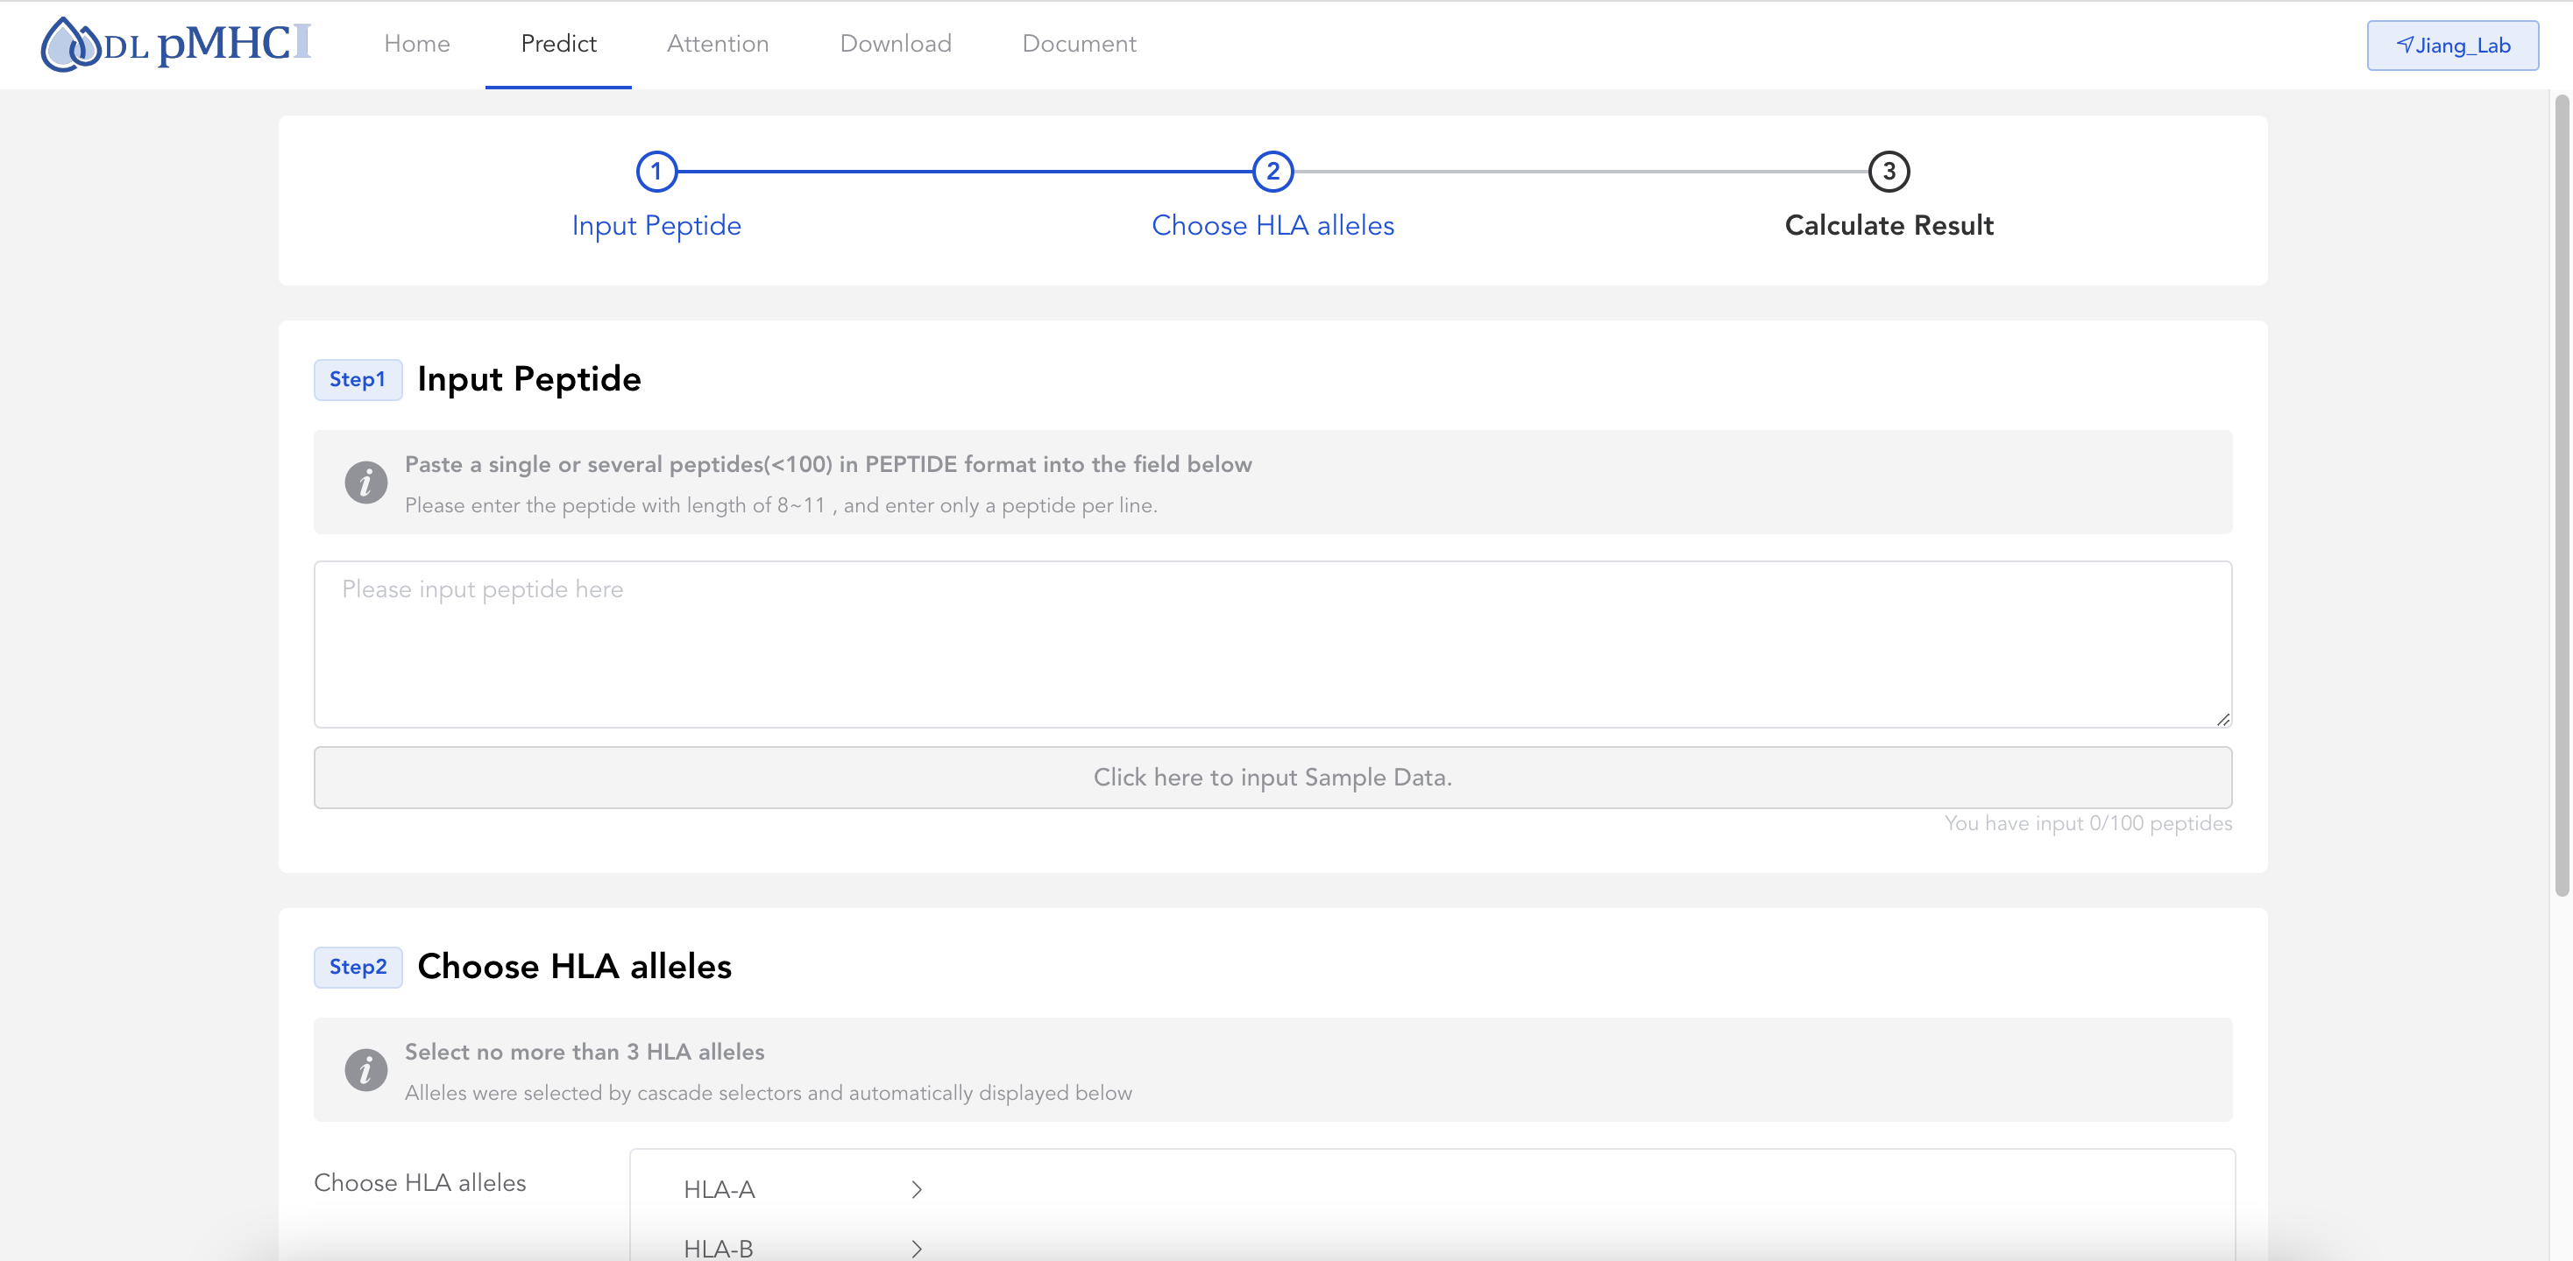This screenshot has width=2573, height=1261.
Task: Click 'You have input 0/100 peptides' text
Action: 2087,824
